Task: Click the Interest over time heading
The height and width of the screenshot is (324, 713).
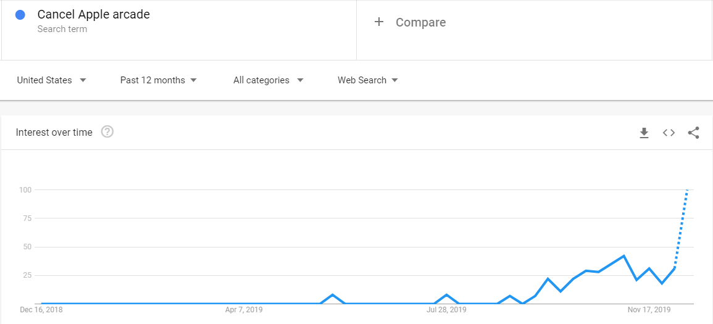Action: coord(54,132)
